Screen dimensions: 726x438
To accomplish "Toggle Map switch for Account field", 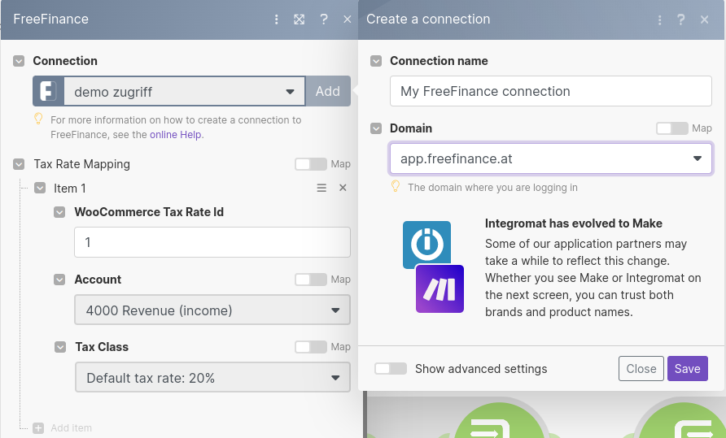I will click(x=310, y=280).
